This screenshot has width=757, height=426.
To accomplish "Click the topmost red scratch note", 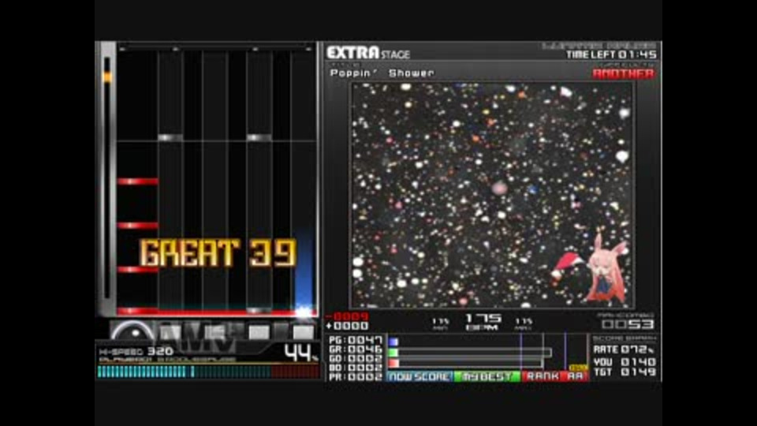I will pyautogui.click(x=137, y=181).
